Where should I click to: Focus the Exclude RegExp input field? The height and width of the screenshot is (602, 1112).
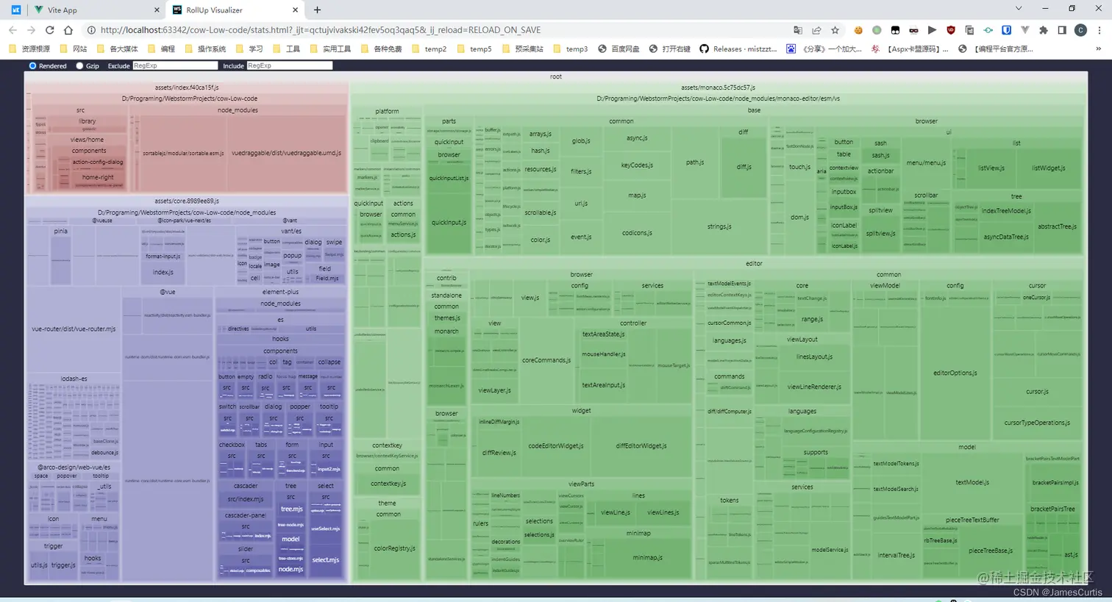coord(175,66)
